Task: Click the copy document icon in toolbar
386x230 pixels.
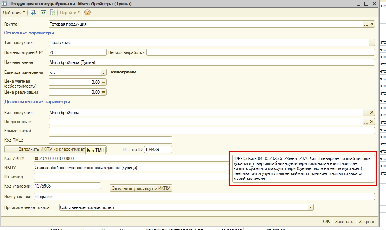Action: point(52,13)
